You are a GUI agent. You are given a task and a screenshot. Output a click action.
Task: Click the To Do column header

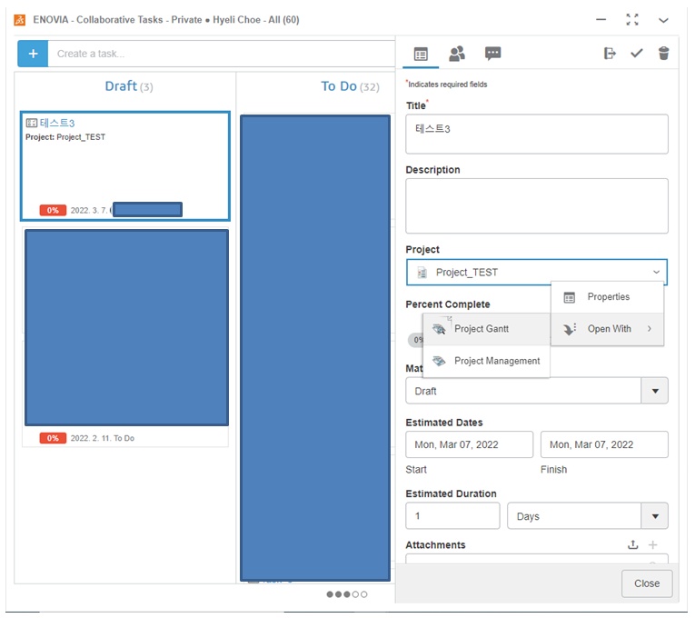click(x=350, y=86)
